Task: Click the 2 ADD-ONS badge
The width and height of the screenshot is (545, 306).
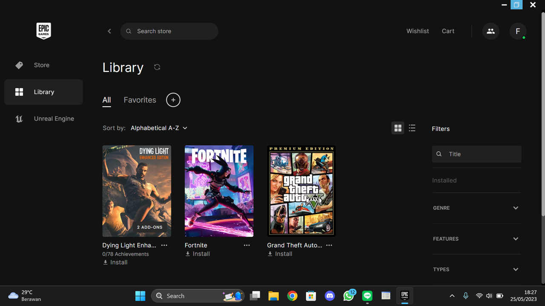Action: pyautogui.click(x=149, y=227)
